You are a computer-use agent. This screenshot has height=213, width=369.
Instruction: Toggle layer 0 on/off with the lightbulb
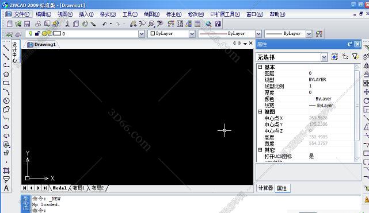(x=31, y=33)
